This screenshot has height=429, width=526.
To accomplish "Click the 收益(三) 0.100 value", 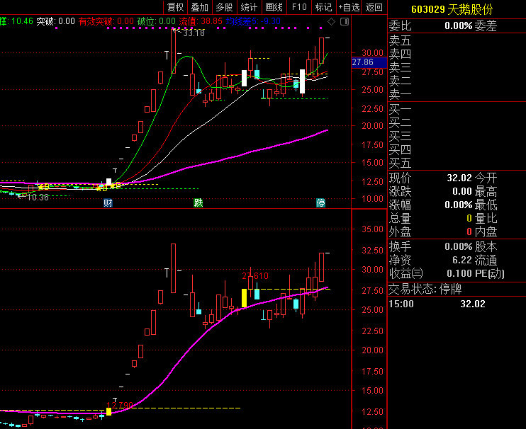I will click(x=459, y=273).
